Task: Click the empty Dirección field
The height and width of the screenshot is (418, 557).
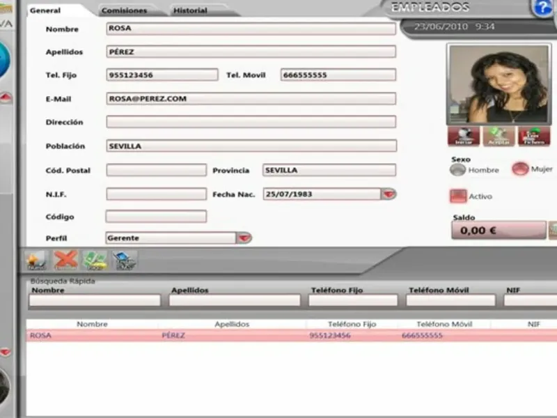Action: click(251, 121)
